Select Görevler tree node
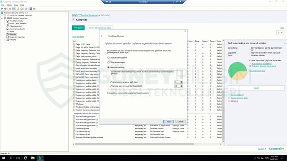 13,34
